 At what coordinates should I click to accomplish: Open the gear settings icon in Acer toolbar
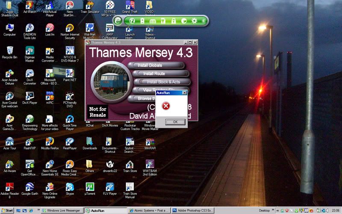(x=194, y=21)
